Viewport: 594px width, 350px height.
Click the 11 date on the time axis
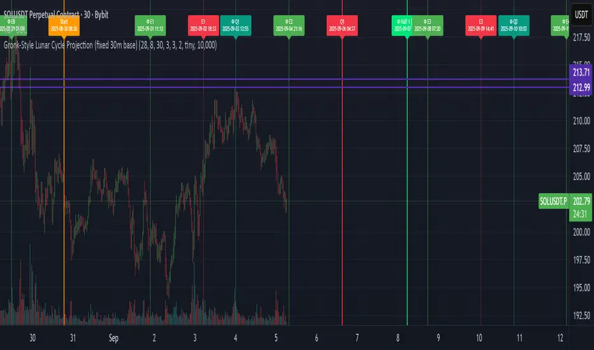coord(519,337)
